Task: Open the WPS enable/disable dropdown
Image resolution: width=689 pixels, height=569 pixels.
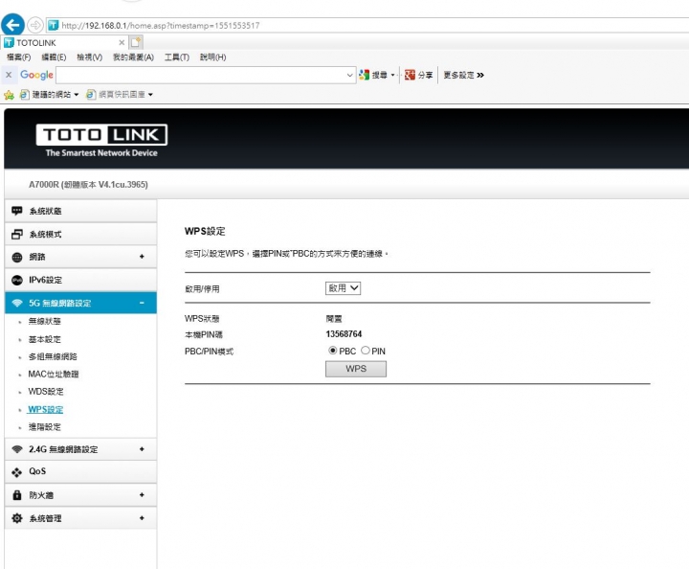Action: pos(343,288)
